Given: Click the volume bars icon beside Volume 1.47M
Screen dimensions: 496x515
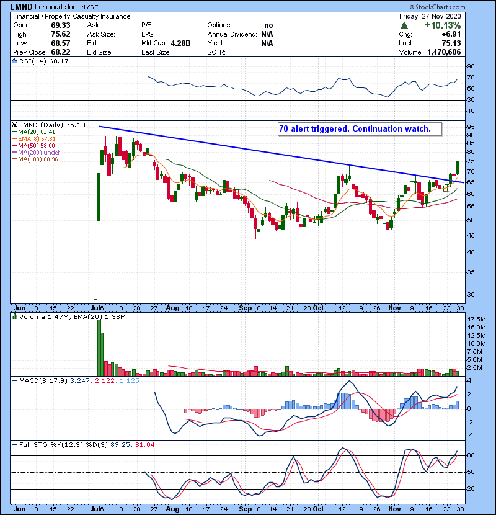Looking at the screenshot, I should point(14,316).
